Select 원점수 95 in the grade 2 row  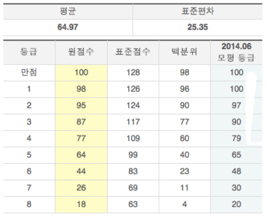(x=81, y=106)
